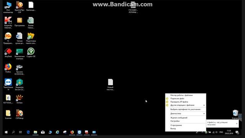The height and width of the screenshot is (138, 245).
Task: Switch to Firefox on taskbar
Action: coord(72,132)
